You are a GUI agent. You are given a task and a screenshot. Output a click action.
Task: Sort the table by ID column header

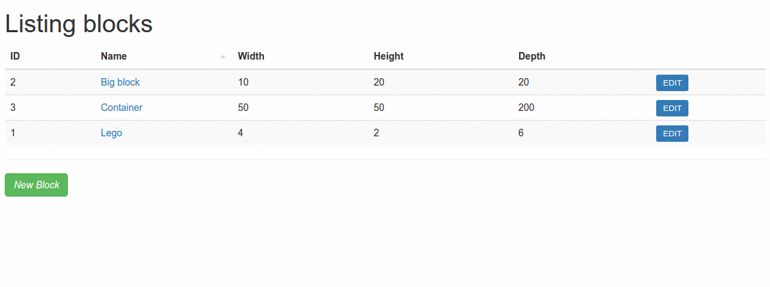pyautogui.click(x=15, y=56)
